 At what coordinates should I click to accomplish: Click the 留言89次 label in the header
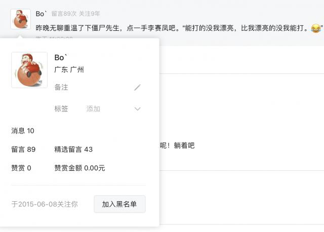[x=64, y=14]
